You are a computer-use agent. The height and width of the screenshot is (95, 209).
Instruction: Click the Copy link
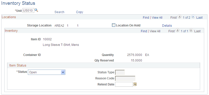[x=80, y=12]
